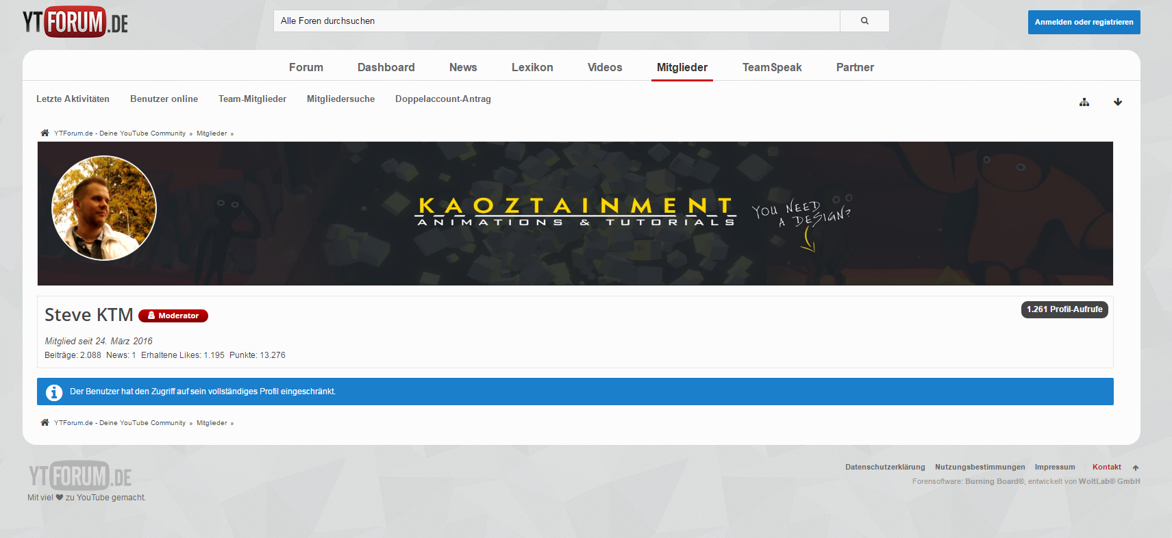Image resolution: width=1172 pixels, height=538 pixels.
Task: Click the bottom breadcrumb home icon
Action: [45, 423]
